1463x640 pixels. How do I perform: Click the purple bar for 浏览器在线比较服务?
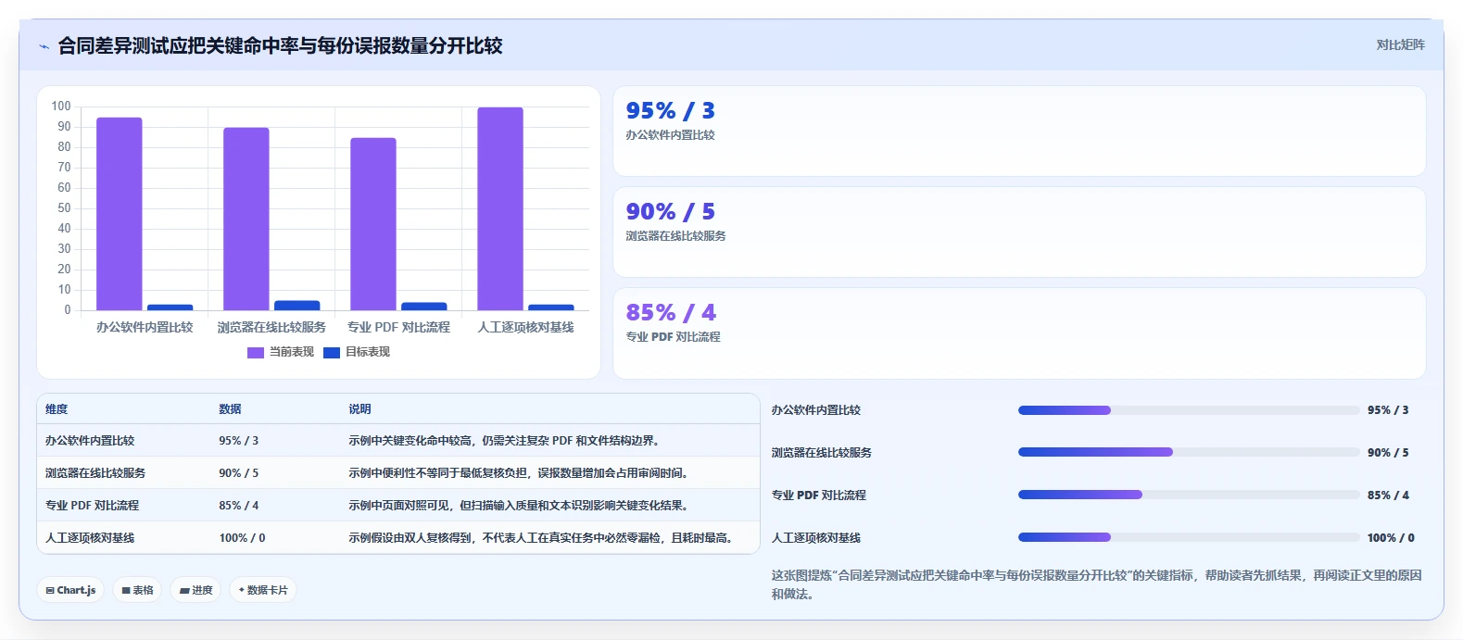pyautogui.click(x=246, y=220)
